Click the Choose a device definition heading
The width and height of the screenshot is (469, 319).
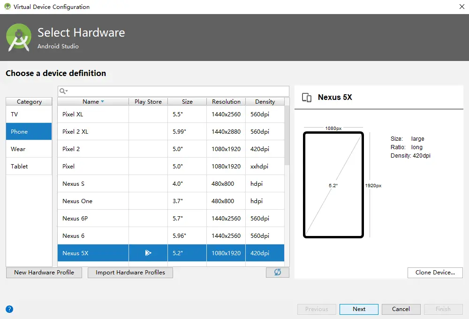pyautogui.click(x=56, y=73)
